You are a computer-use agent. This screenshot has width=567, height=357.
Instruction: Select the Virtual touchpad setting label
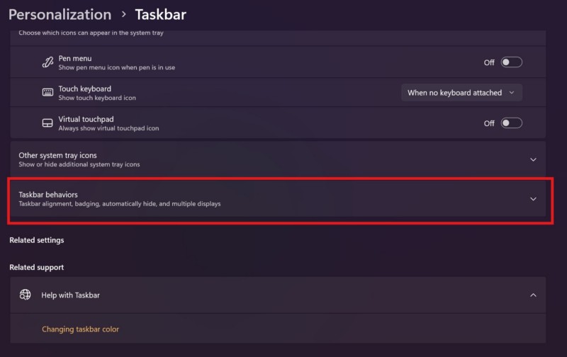pyautogui.click(x=86, y=119)
